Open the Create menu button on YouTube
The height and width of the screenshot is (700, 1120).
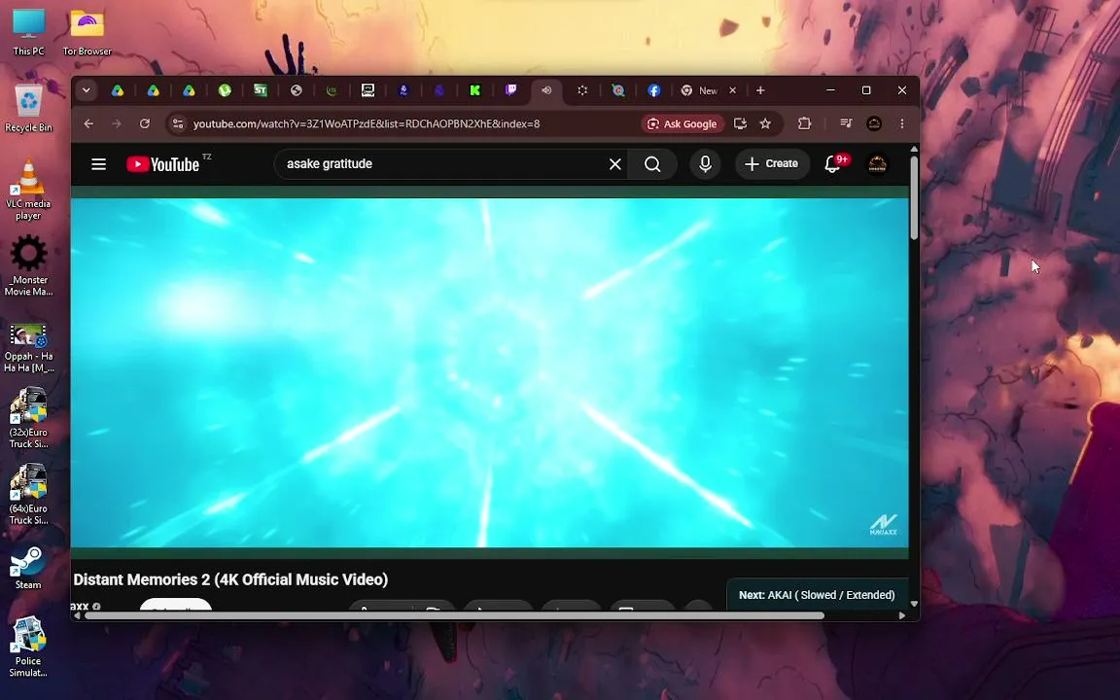point(771,164)
